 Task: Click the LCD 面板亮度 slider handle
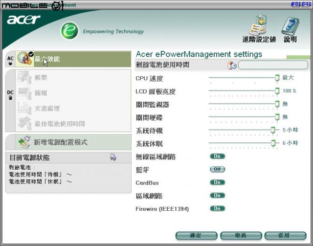(277, 90)
